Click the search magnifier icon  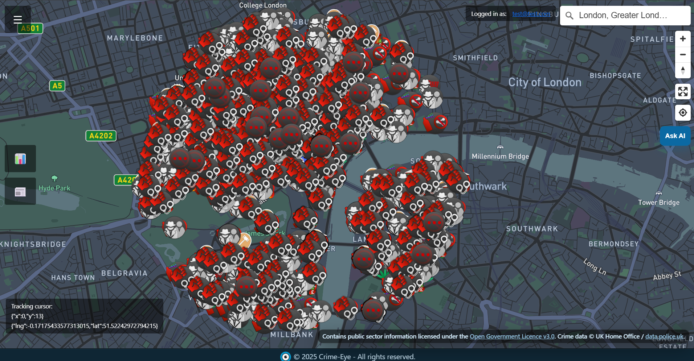coord(570,16)
